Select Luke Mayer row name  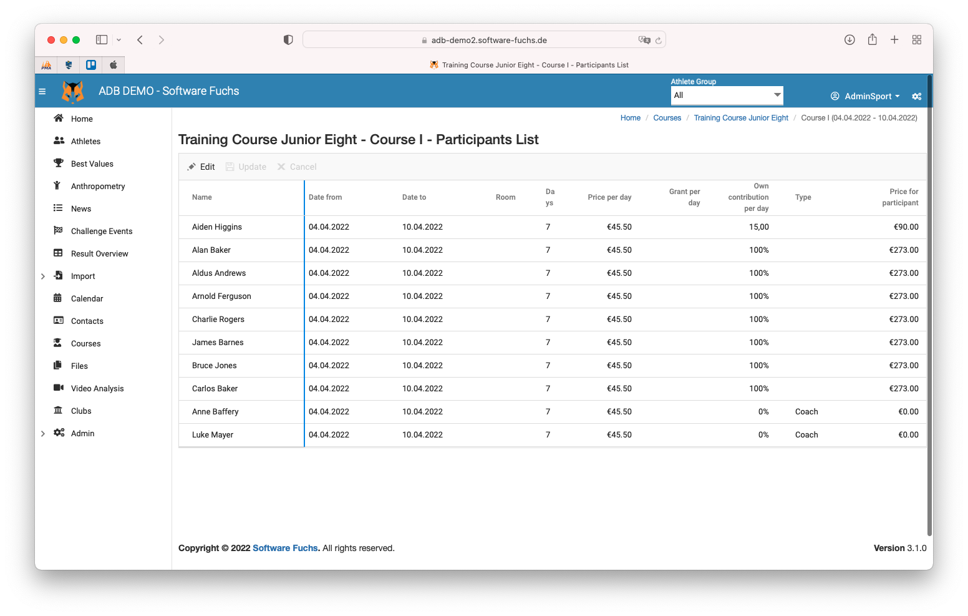pos(213,435)
